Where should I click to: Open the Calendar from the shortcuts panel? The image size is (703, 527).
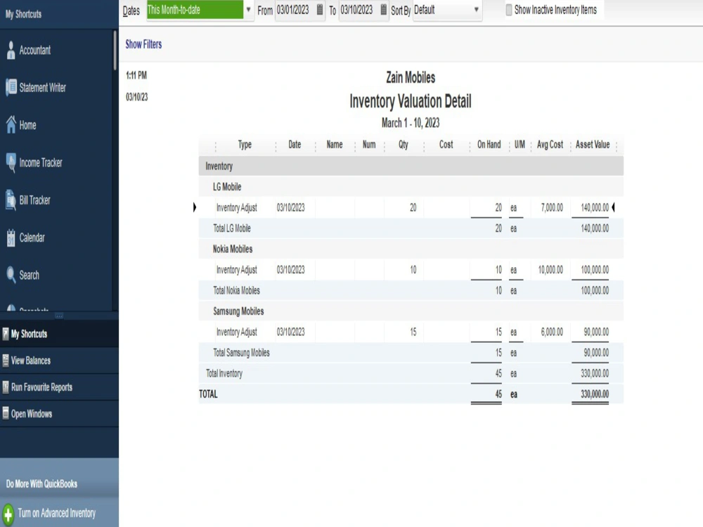pos(32,238)
